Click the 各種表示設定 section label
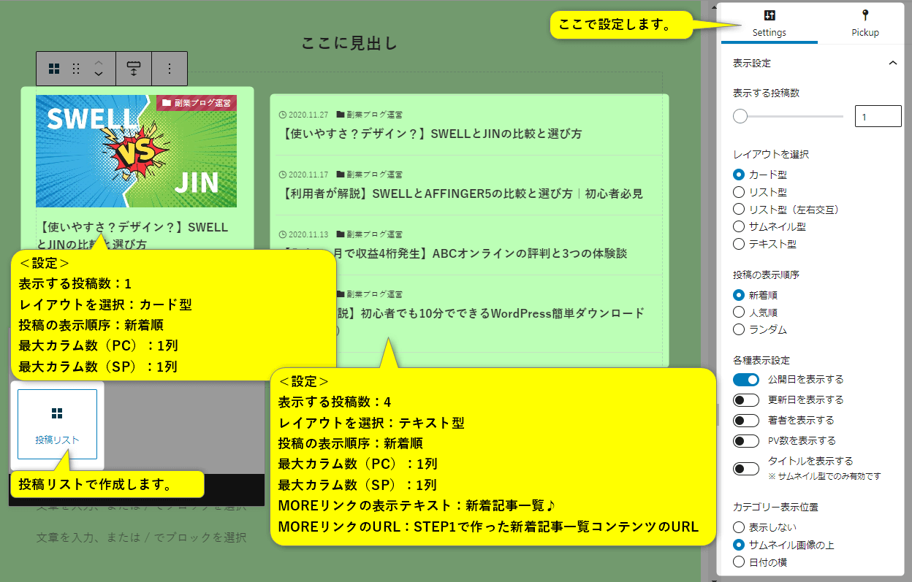Viewport: 912px width, 582px height. [761, 361]
